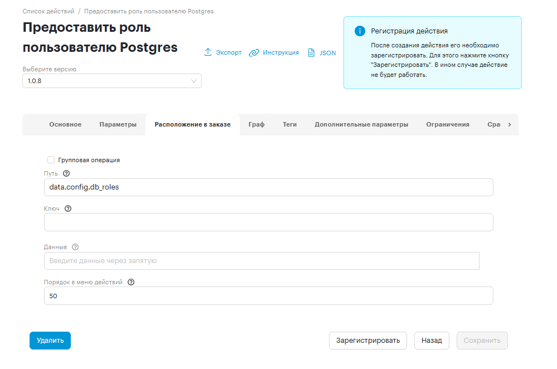The width and height of the screenshot is (557, 369).
Task: Click the Export upload icon
Action: pyautogui.click(x=208, y=52)
